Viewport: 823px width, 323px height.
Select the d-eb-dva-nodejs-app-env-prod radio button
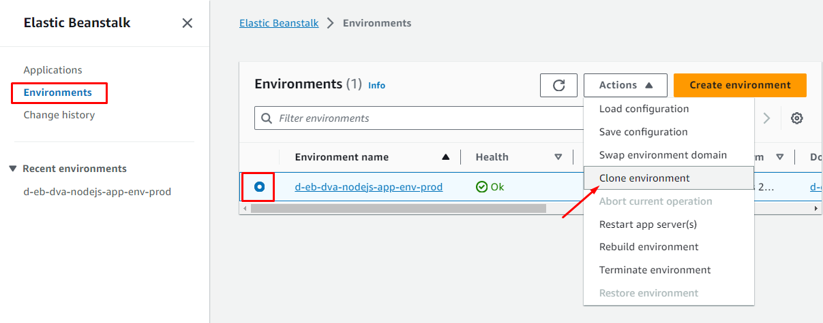[x=259, y=187]
